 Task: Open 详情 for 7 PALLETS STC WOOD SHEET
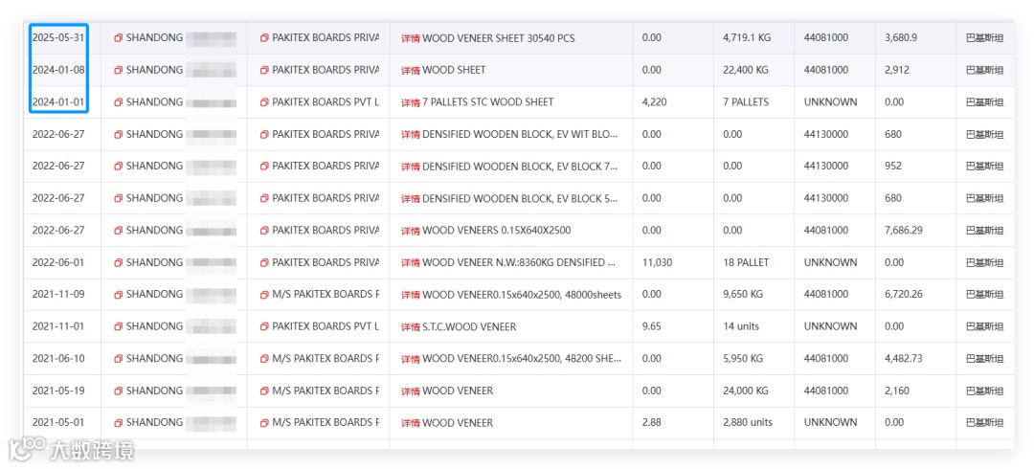410,102
